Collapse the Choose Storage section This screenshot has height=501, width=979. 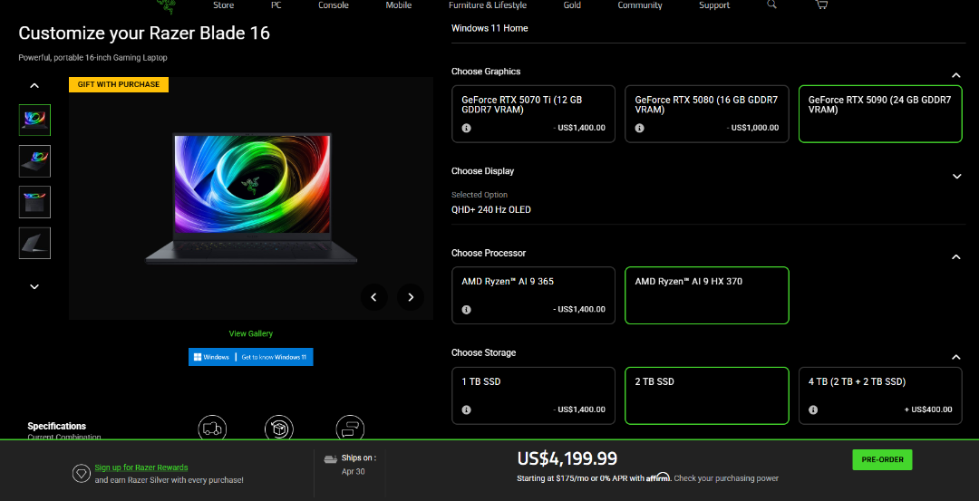(x=956, y=358)
